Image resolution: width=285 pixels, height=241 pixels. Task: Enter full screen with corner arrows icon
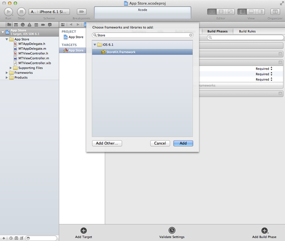(x=282, y=3)
